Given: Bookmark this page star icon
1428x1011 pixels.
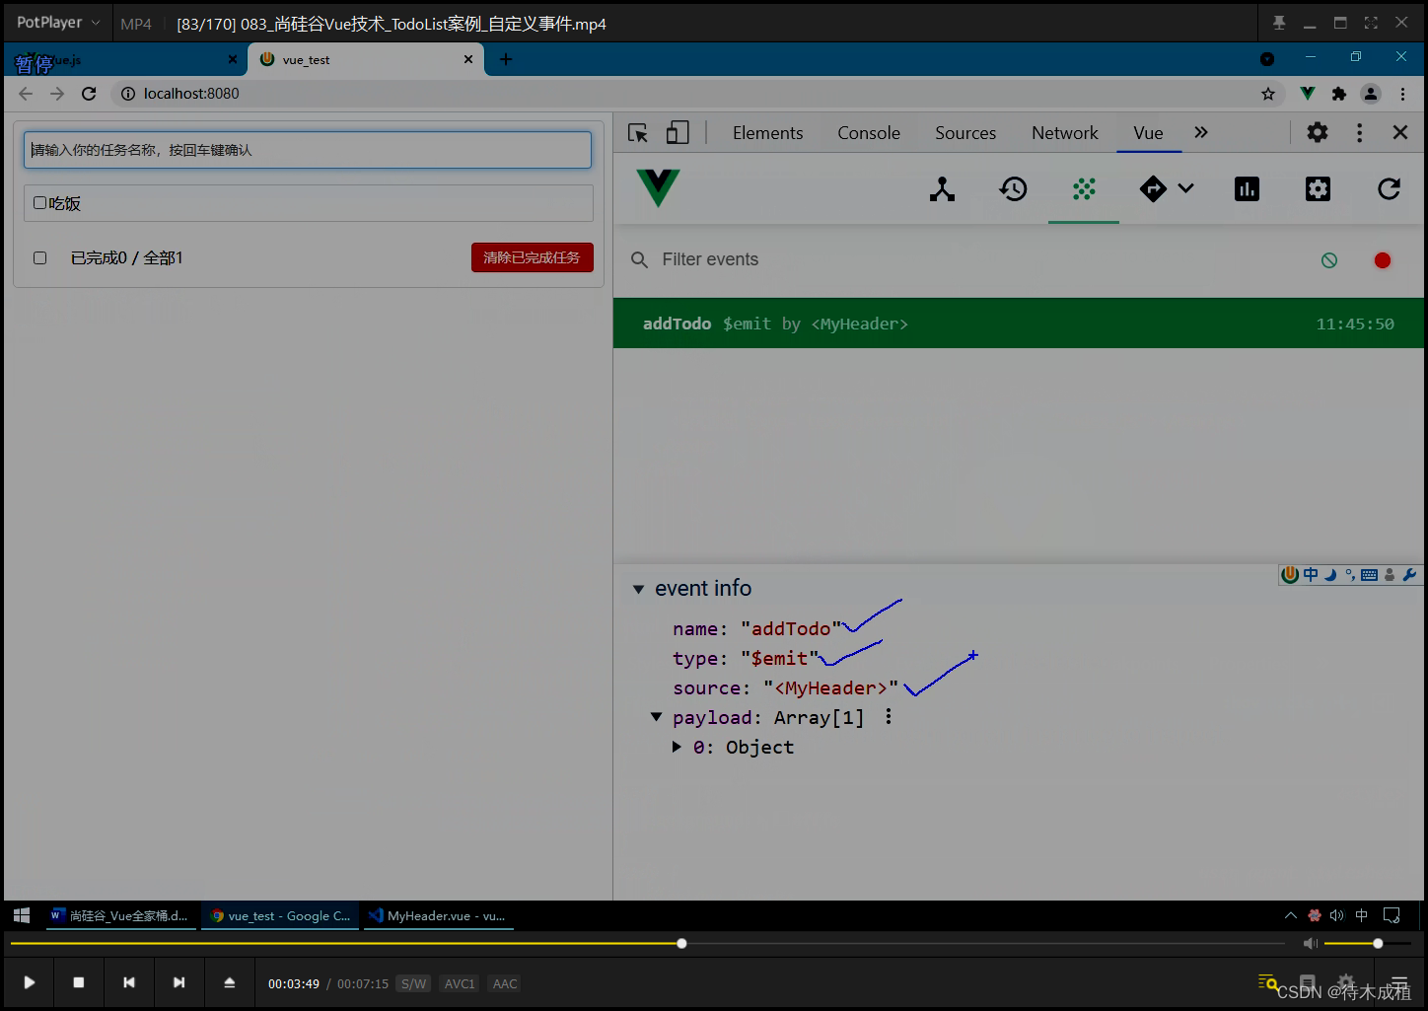Looking at the screenshot, I should (x=1268, y=94).
